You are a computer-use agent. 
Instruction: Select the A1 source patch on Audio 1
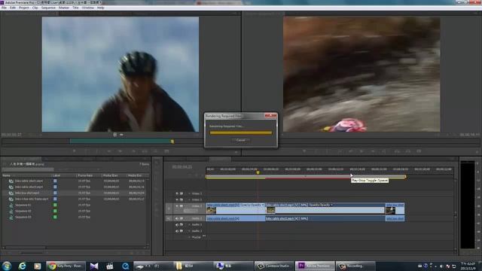tap(169, 218)
